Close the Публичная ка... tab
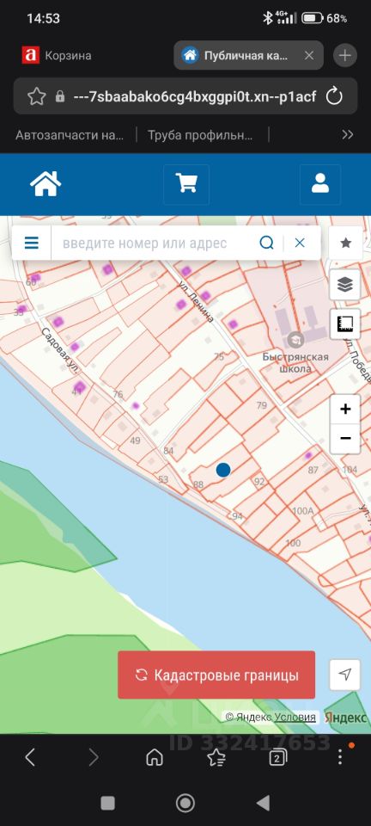The width and height of the screenshot is (371, 826). click(309, 55)
